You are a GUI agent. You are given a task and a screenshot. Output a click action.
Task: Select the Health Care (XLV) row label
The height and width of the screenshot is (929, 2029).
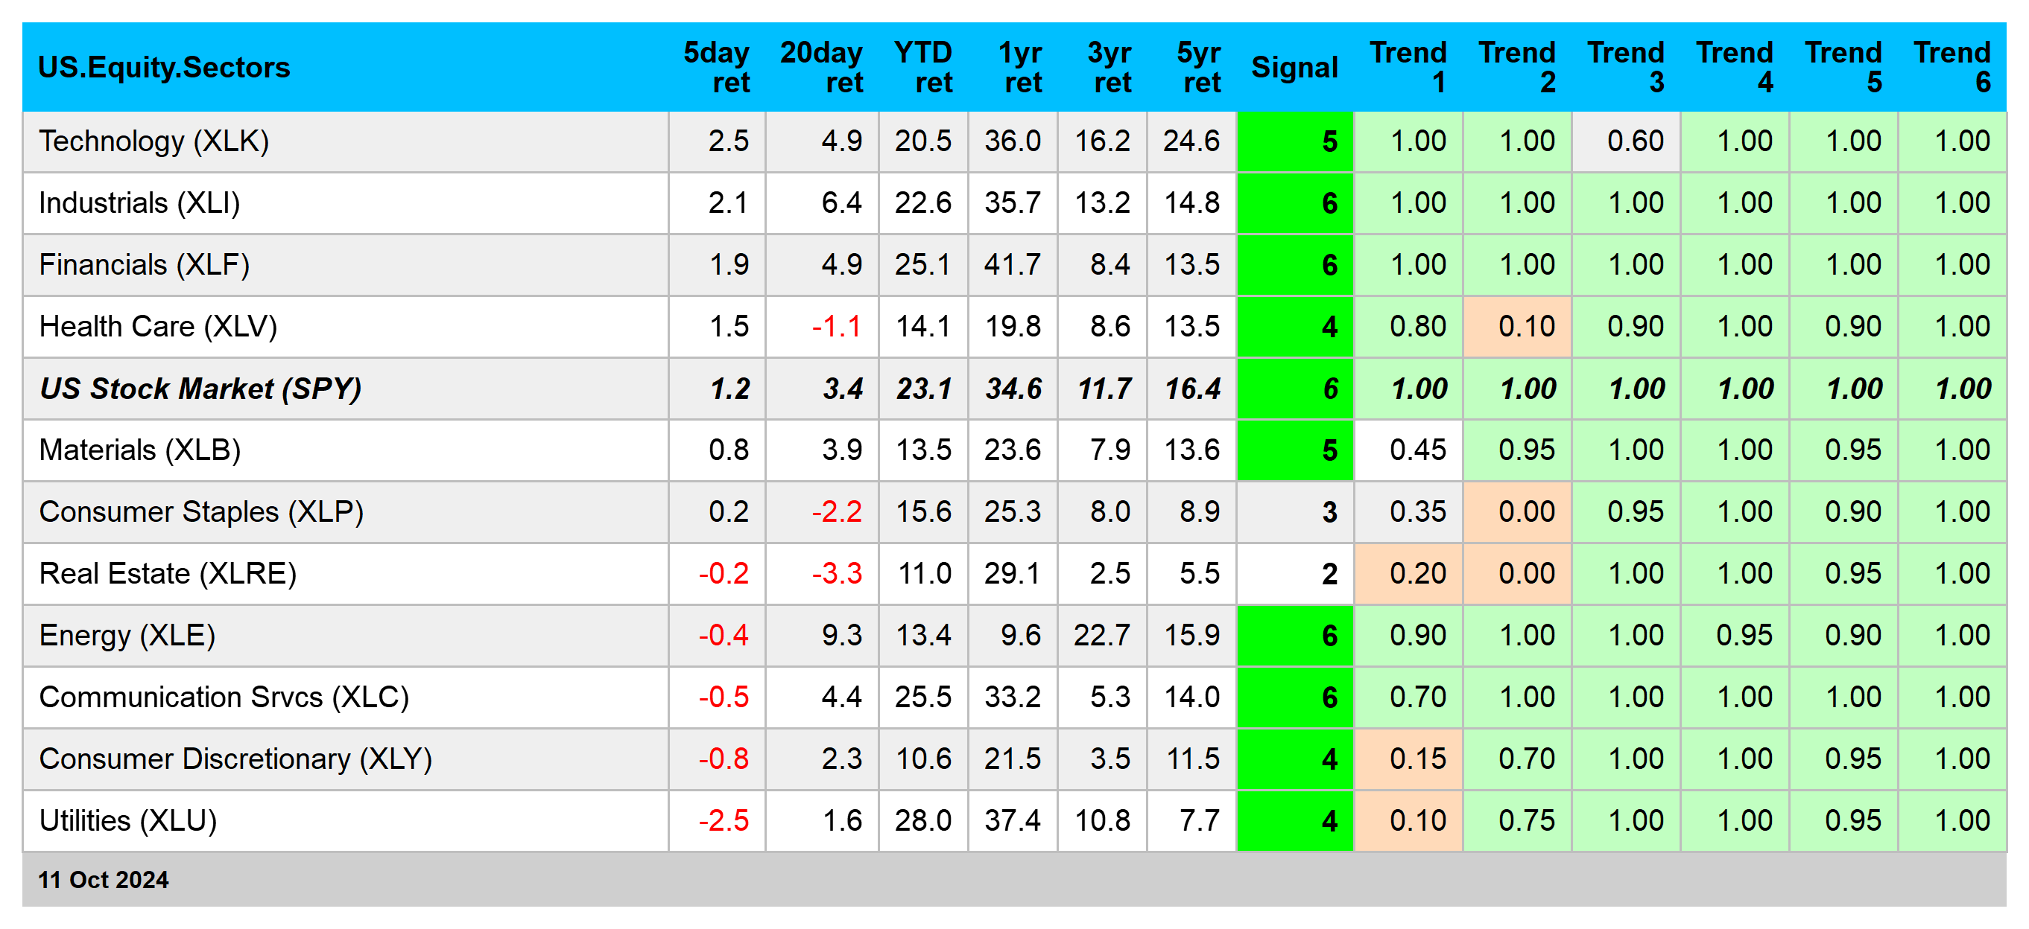158,327
